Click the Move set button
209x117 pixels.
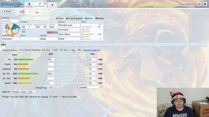tap(89, 19)
